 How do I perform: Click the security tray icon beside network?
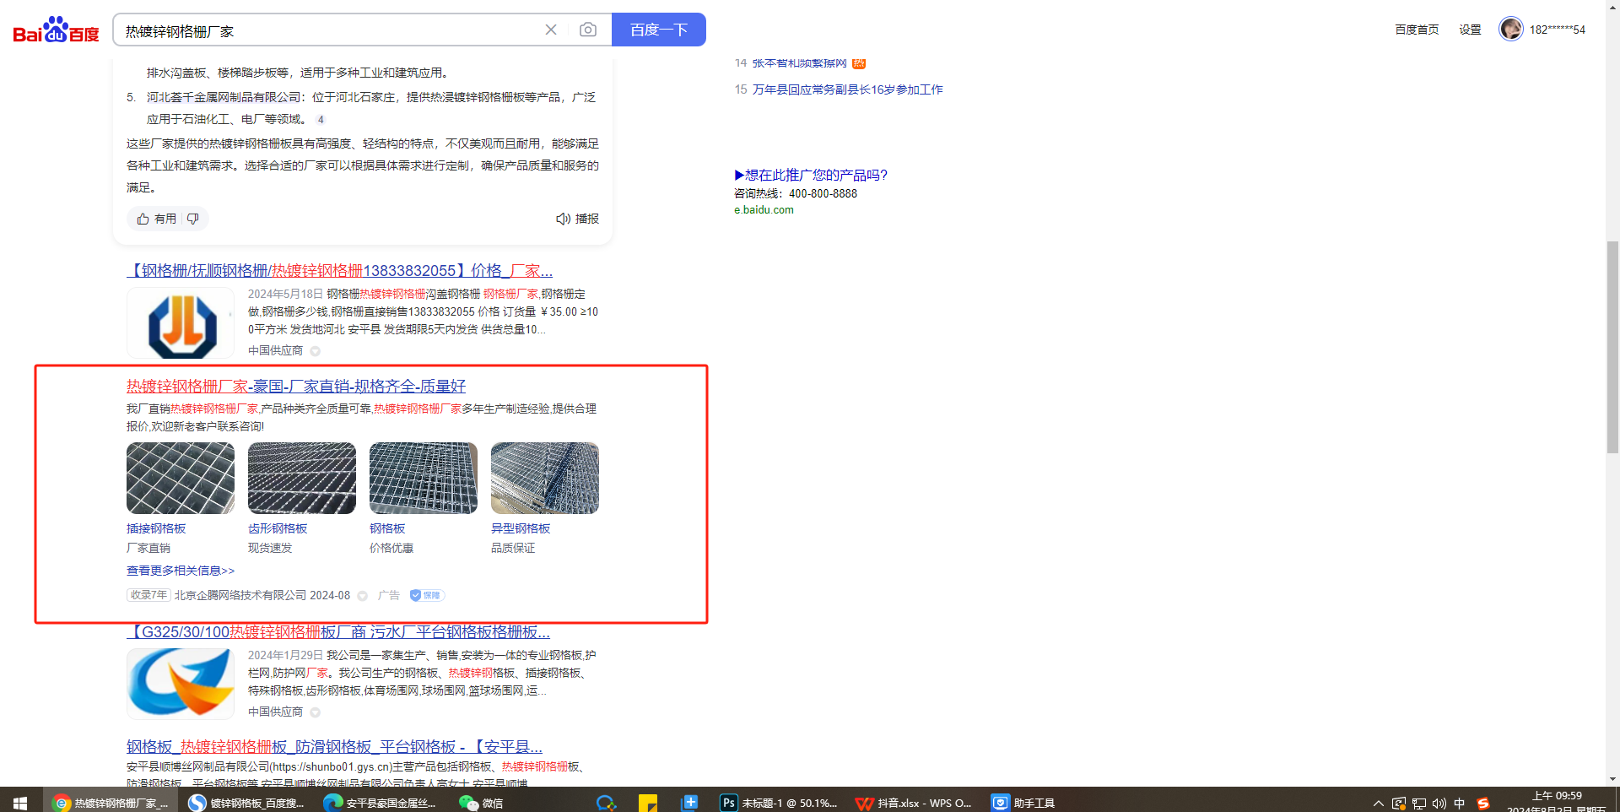(1399, 804)
